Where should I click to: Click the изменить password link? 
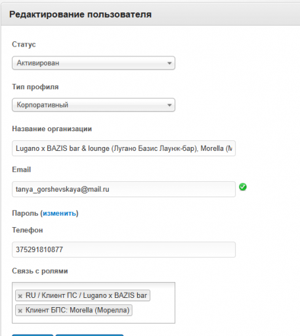pos(59,213)
